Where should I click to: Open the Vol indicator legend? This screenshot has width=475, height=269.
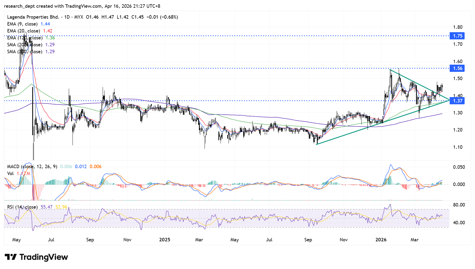pyautogui.click(x=10, y=173)
